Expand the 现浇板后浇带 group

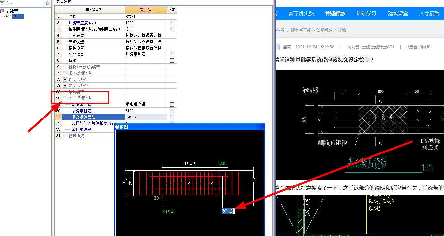[x=65, y=73]
